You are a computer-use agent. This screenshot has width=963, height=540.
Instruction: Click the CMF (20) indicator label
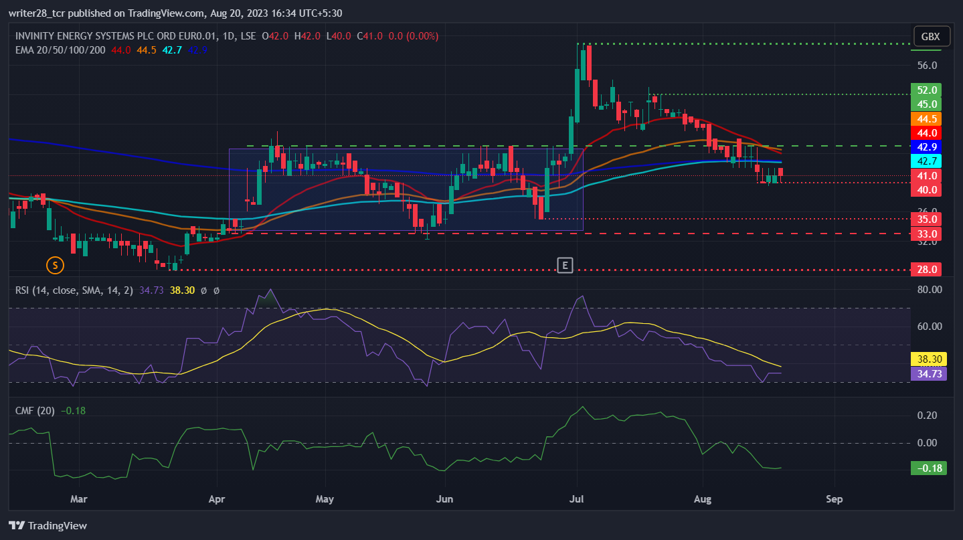point(35,411)
